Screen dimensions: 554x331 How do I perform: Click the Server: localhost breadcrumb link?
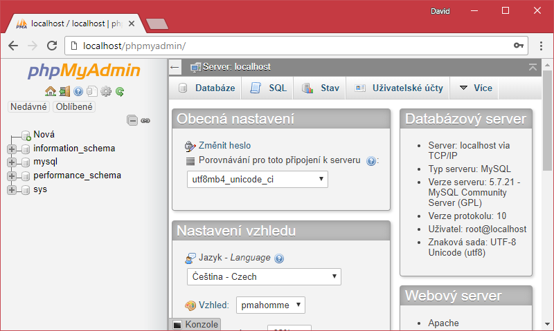pos(237,67)
